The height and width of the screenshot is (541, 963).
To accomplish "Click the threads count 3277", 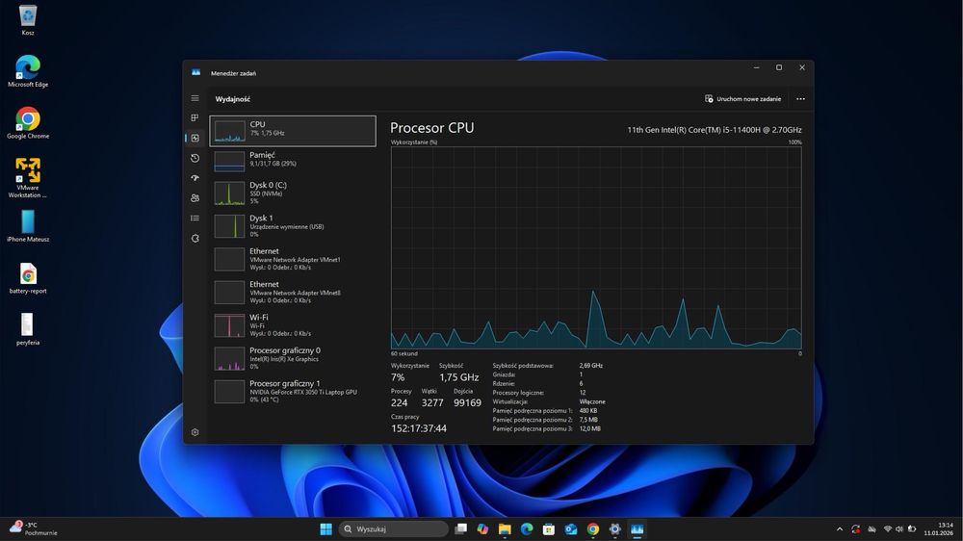I will (x=432, y=402).
